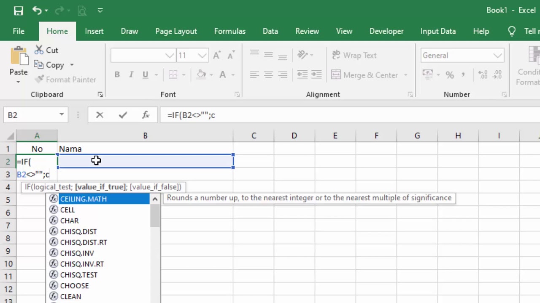This screenshot has height=303, width=540.
Task: Click the Print Preview icon in quick access toolbar
Action: pos(82,11)
